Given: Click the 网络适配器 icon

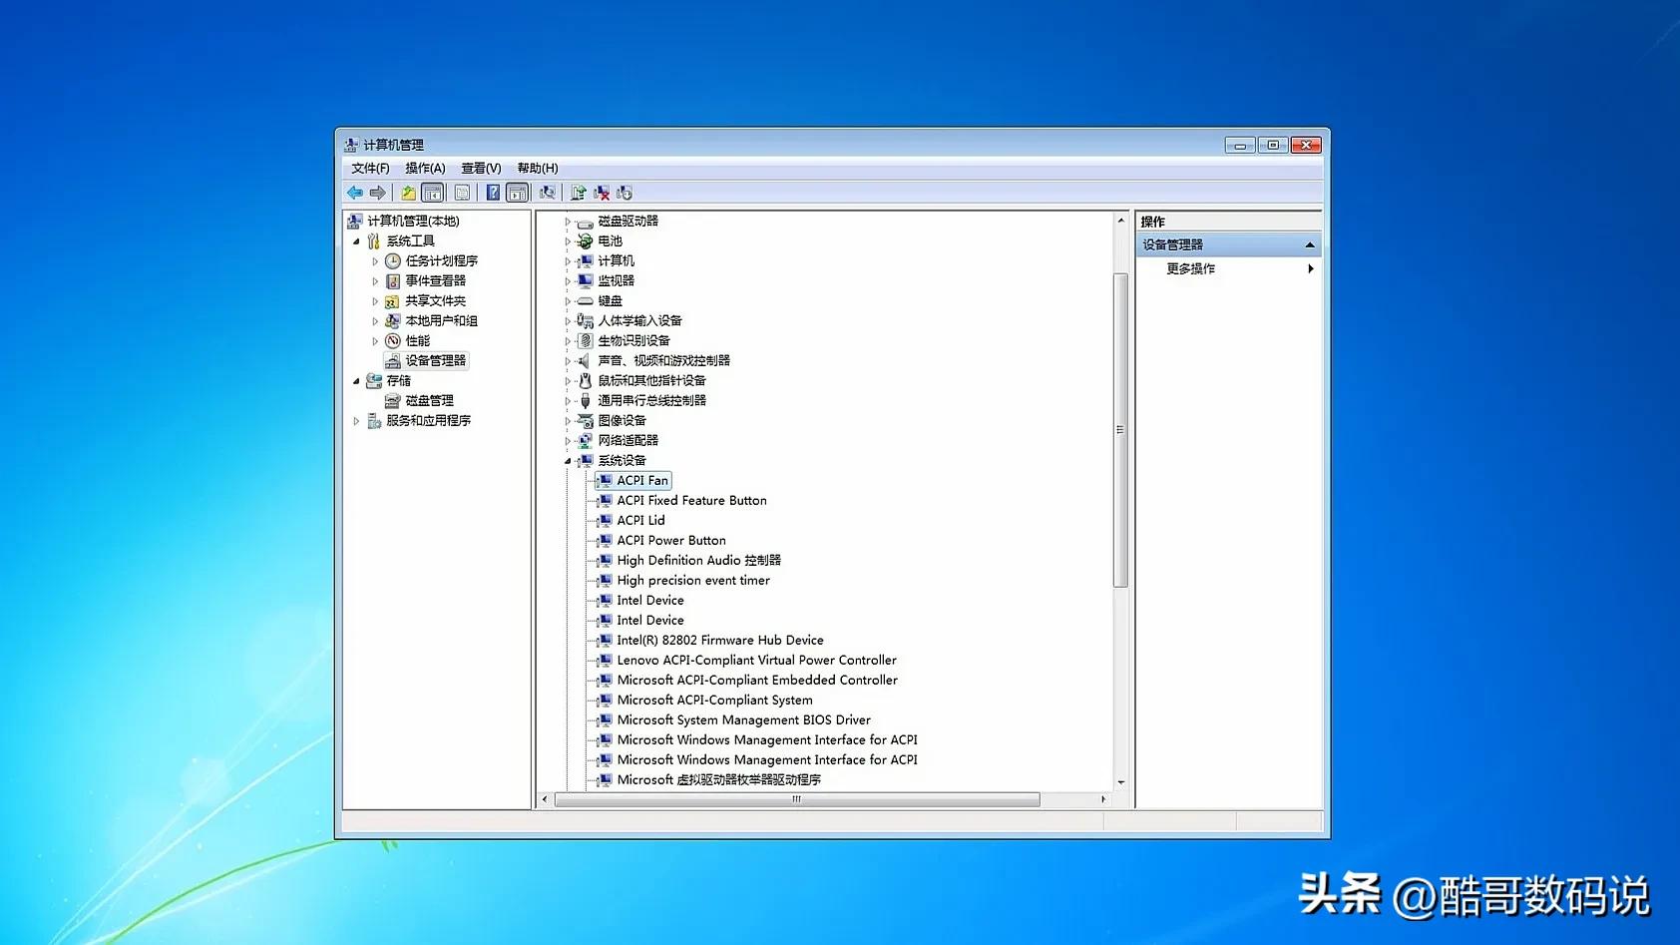Looking at the screenshot, I should pyautogui.click(x=586, y=440).
